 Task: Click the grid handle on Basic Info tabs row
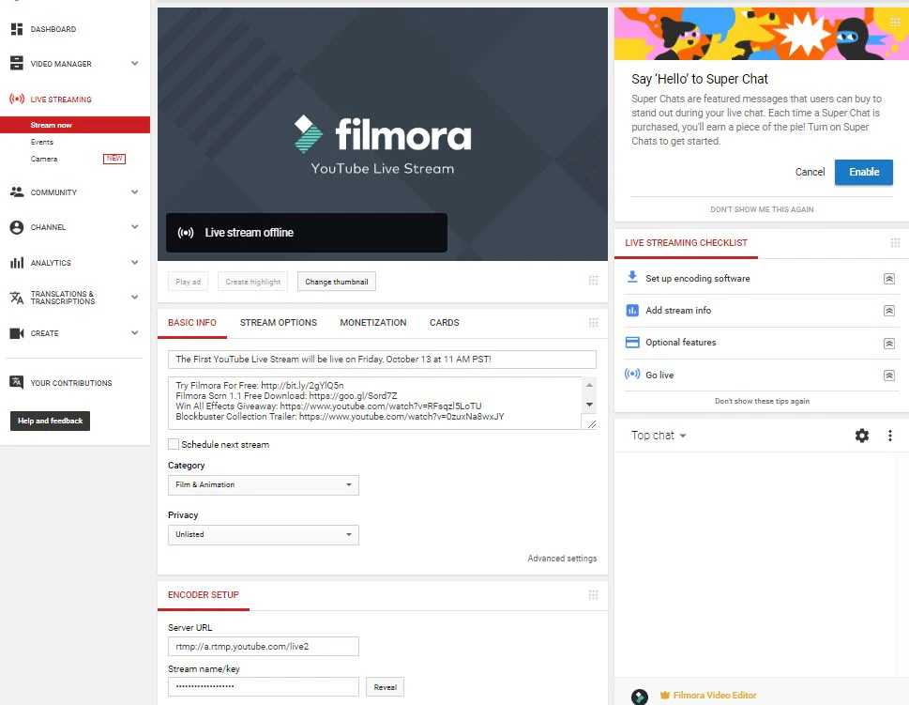pos(593,323)
